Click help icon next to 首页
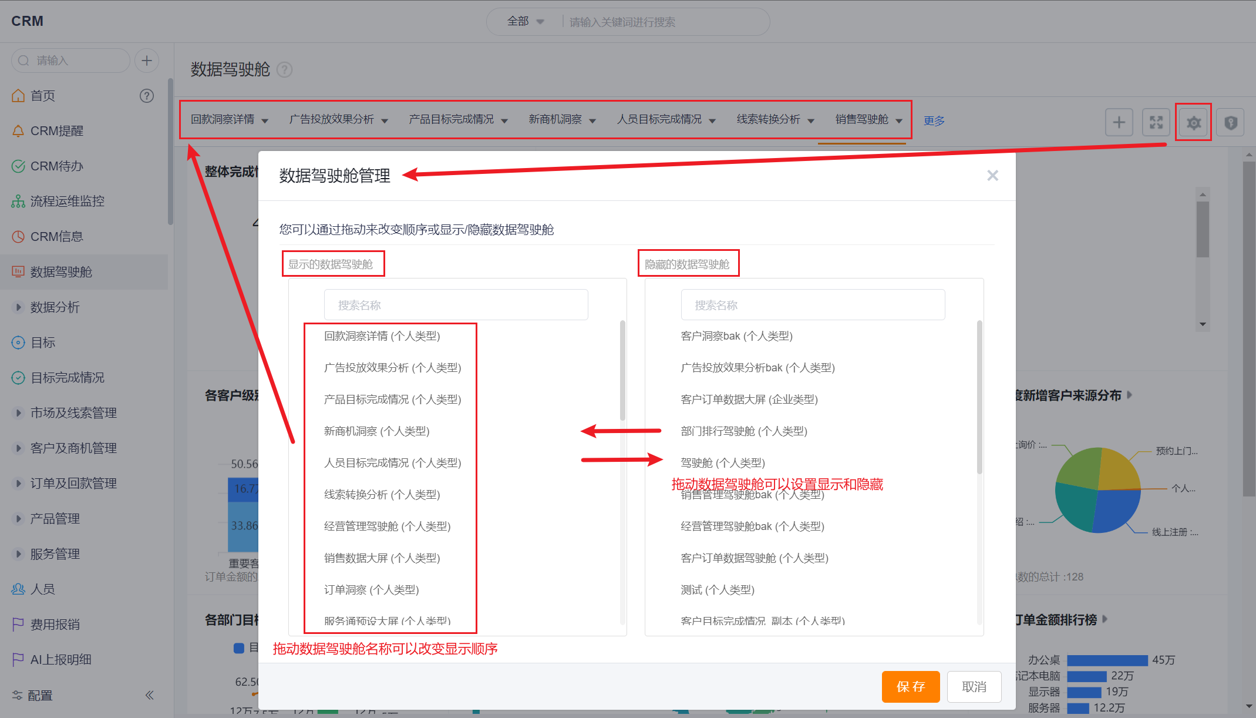This screenshot has width=1256, height=718. [147, 96]
